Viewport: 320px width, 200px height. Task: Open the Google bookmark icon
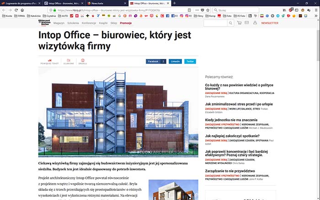(x=119, y=16)
